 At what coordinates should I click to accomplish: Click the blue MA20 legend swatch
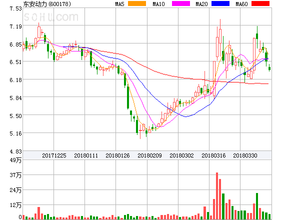(220, 3)
